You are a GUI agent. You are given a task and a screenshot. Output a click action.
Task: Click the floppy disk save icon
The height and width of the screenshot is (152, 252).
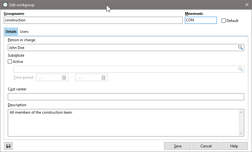point(8,146)
